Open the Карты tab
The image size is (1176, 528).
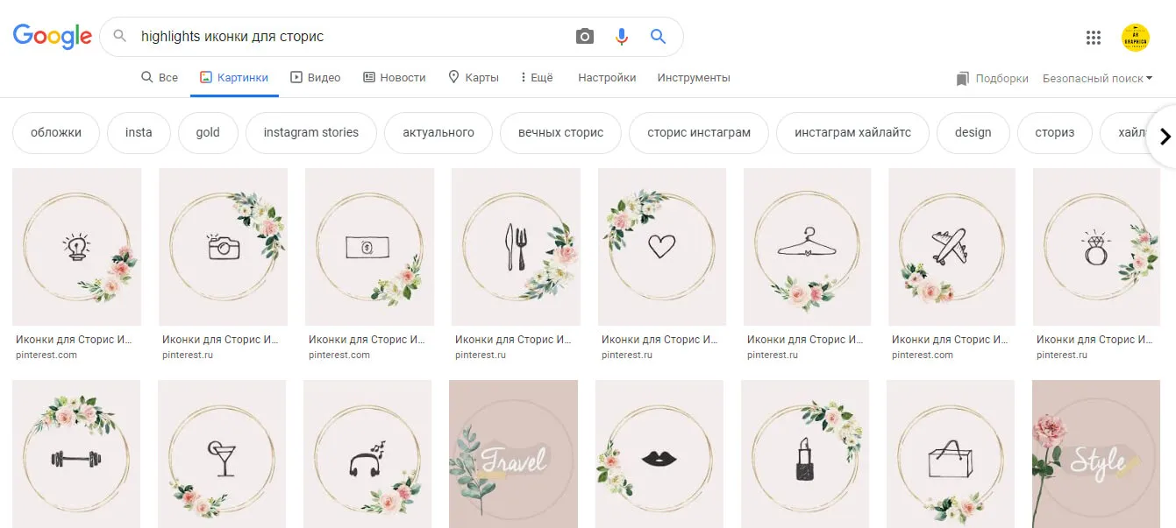(474, 77)
